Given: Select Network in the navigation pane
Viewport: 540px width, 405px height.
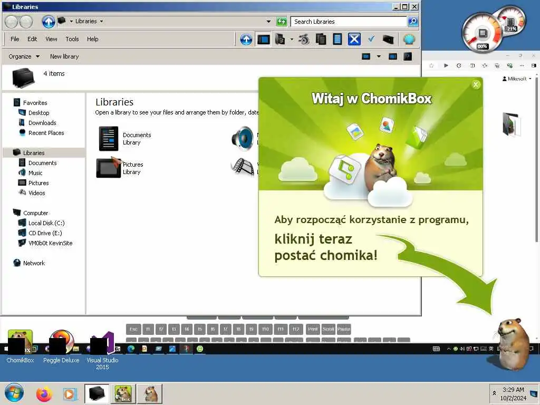Looking at the screenshot, I should coord(34,263).
